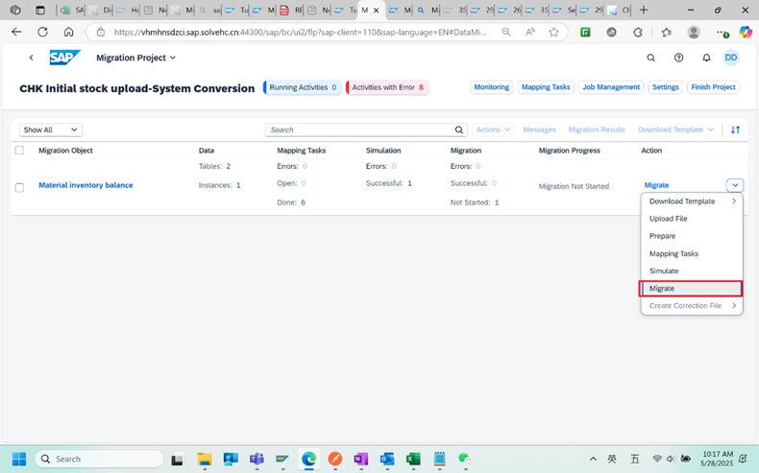Open SAP notifications bell
The height and width of the screenshot is (473, 759).
706,58
